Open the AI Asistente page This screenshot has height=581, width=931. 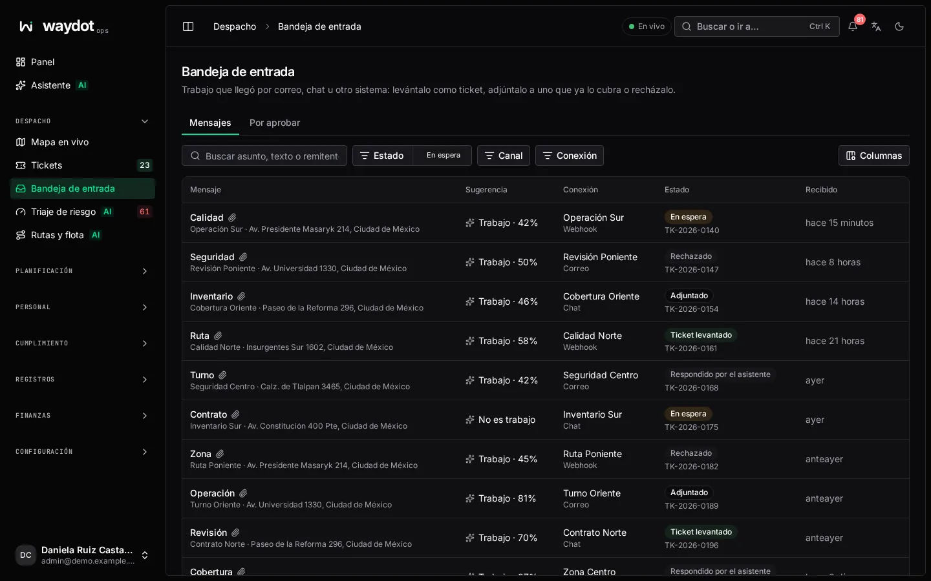[x=83, y=85]
